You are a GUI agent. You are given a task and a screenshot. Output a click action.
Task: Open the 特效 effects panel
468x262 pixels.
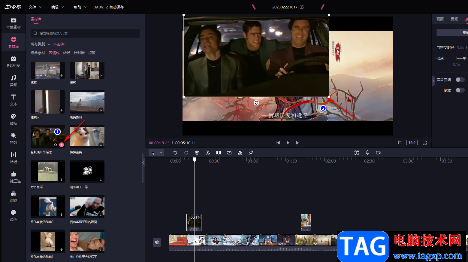[14, 139]
